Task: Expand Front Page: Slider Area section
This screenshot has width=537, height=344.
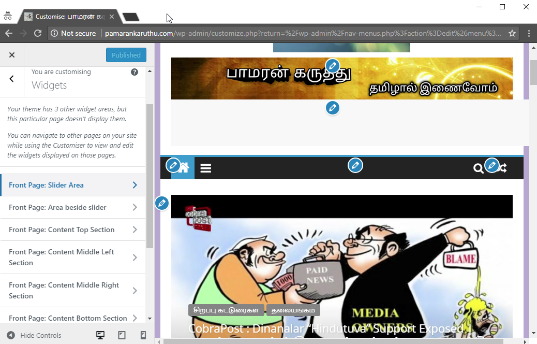Action: click(x=72, y=185)
